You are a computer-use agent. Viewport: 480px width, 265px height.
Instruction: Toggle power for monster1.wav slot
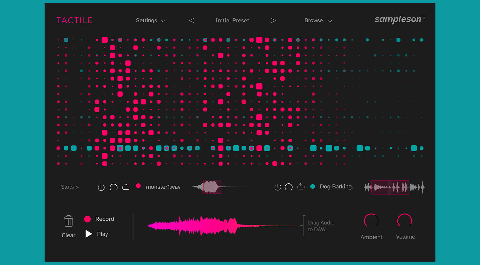click(x=101, y=187)
